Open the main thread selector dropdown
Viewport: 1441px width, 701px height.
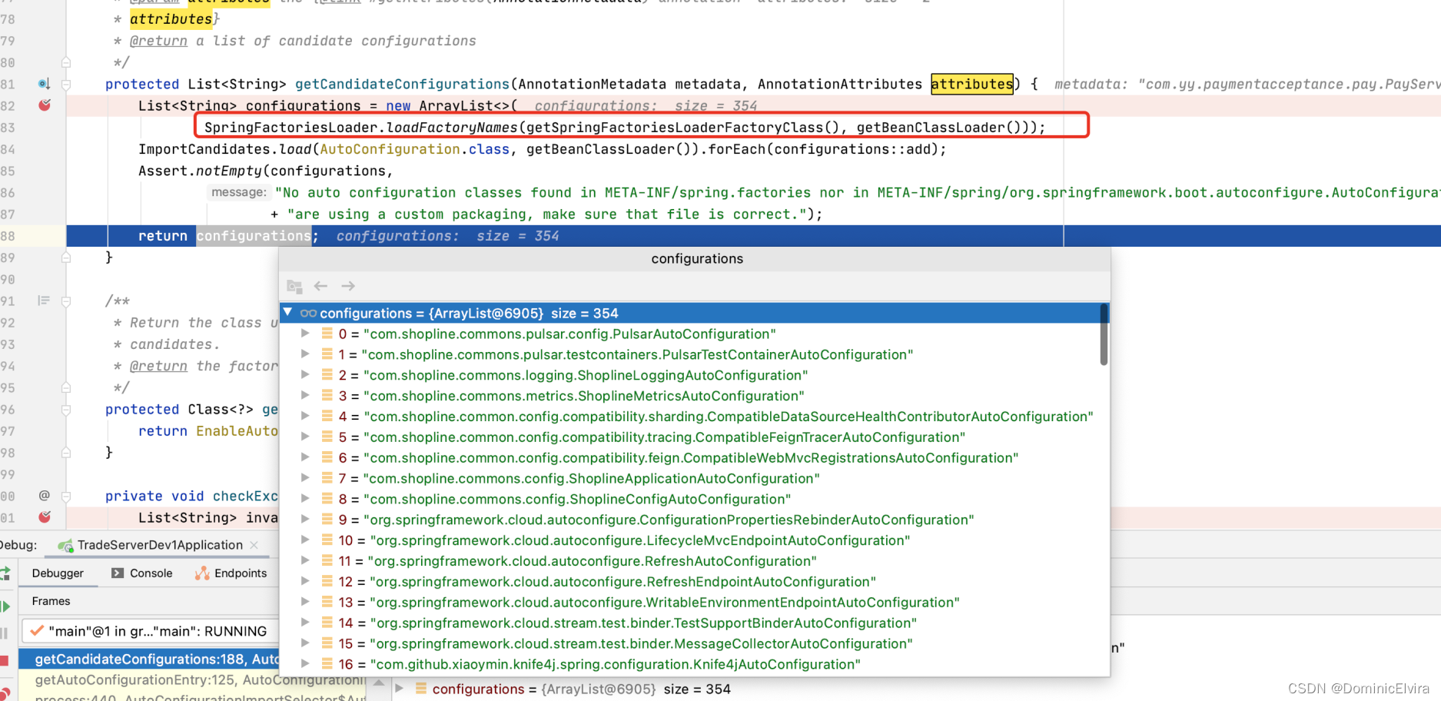coord(150,631)
